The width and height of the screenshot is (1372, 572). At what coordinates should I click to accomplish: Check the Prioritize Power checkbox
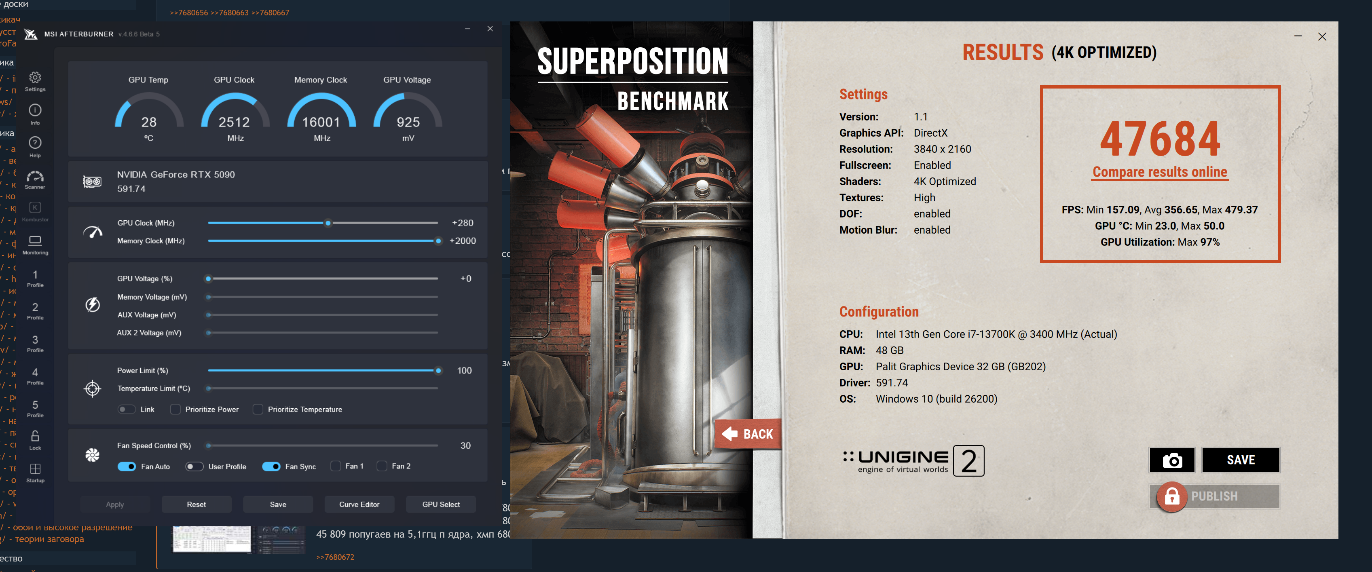(175, 409)
